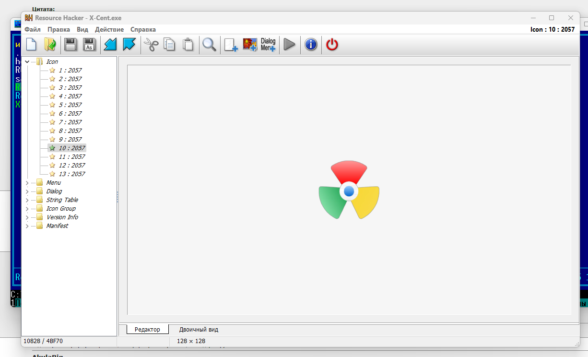Click the red power exit icon

coord(332,45)
